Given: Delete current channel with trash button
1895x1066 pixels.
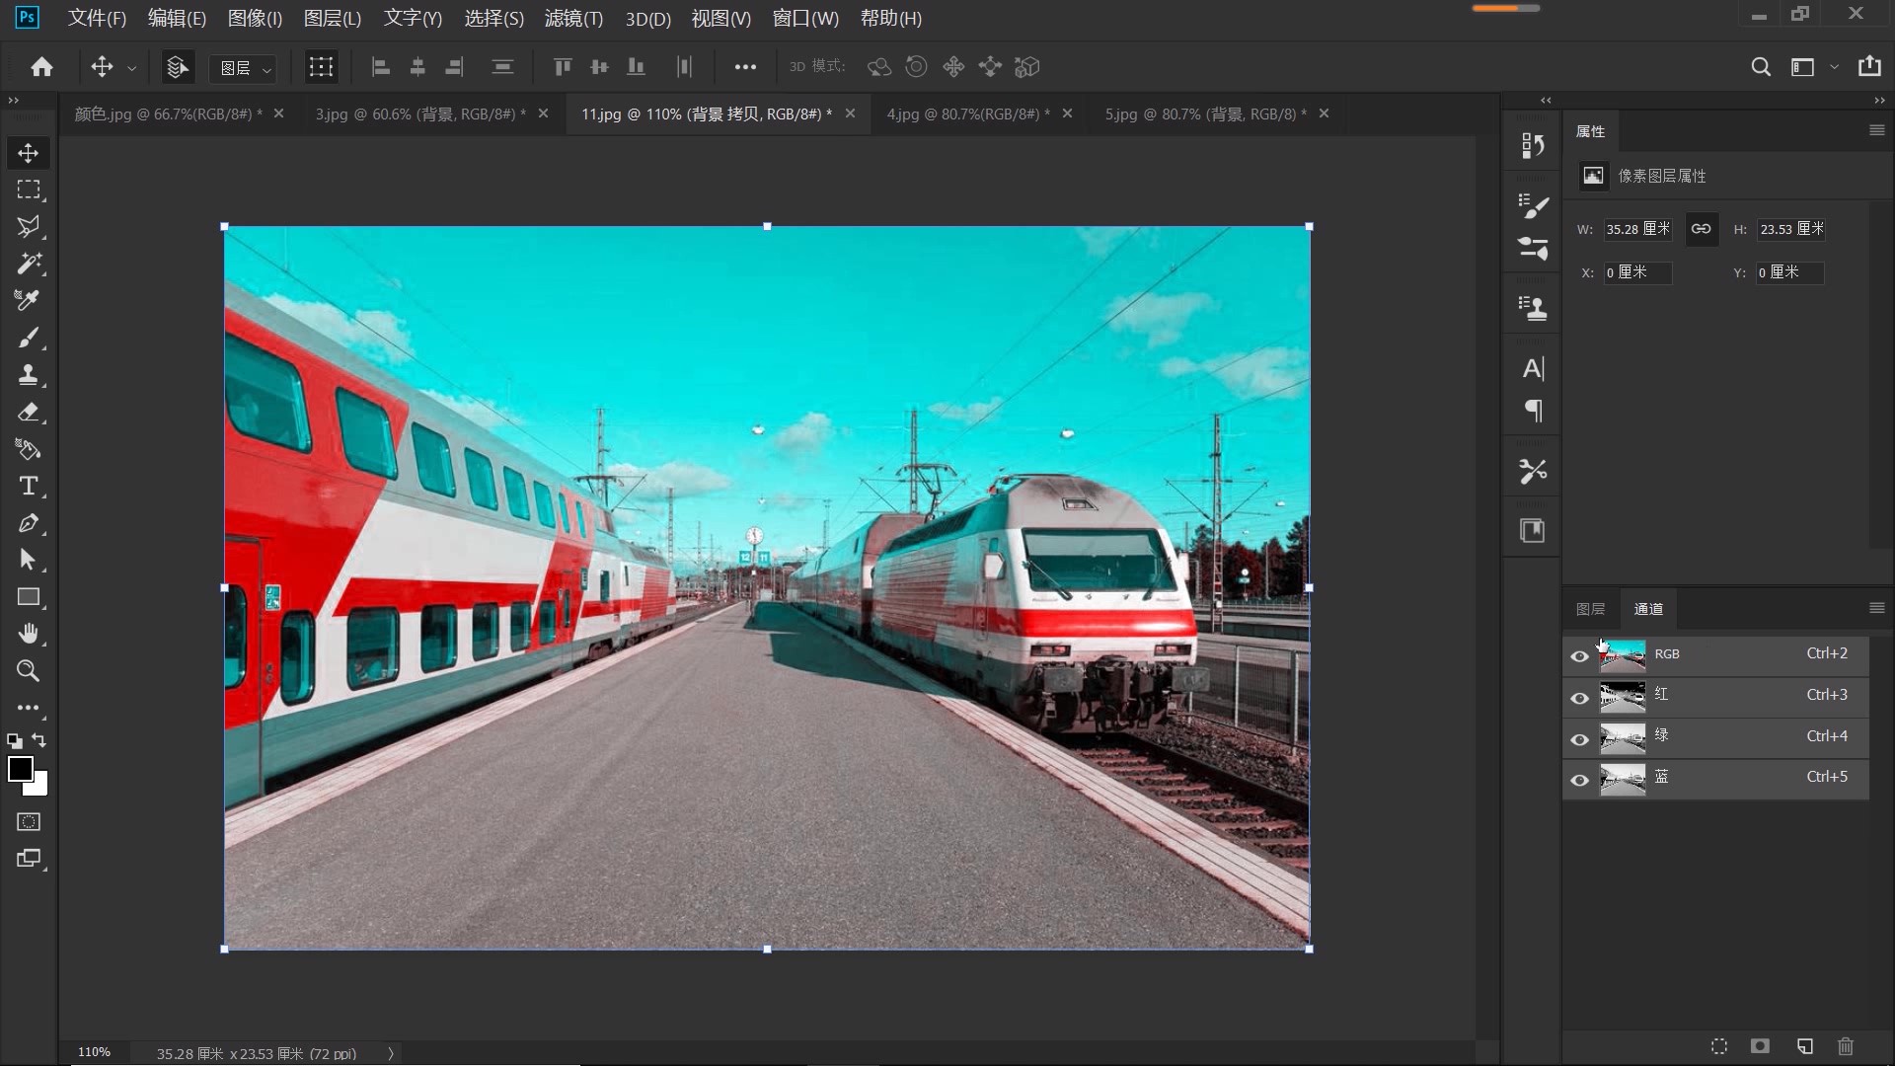Looking at the screenshot, I should click(1844, 1046).
